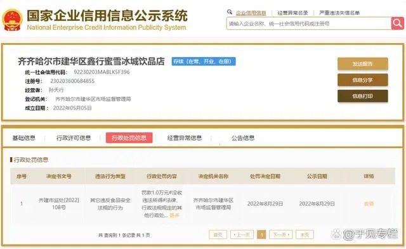Click the 信息分享 button

click(x=362, y=80)
